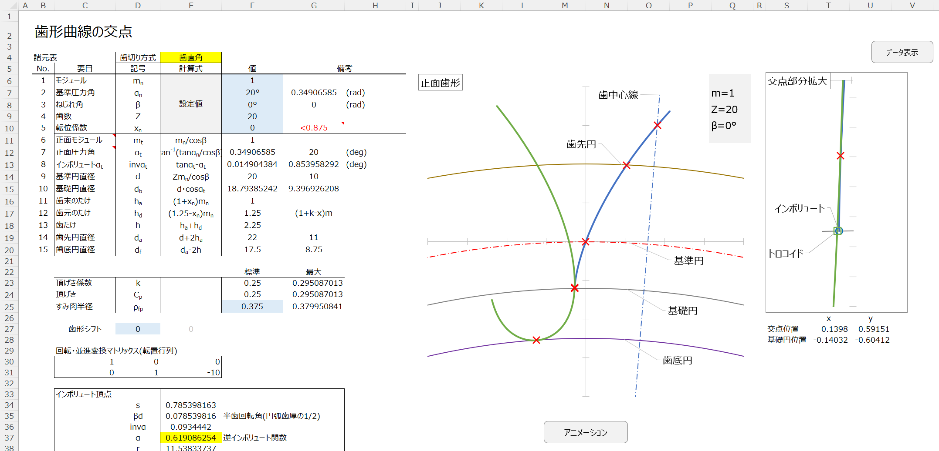The width and height of the screenshot is (939, 451).
Task: Click the 基準円 label in the chart
Action: click(688, 261)
